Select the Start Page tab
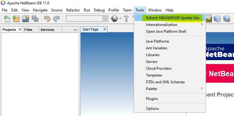234x116 pixels. [x=91, y=29]
